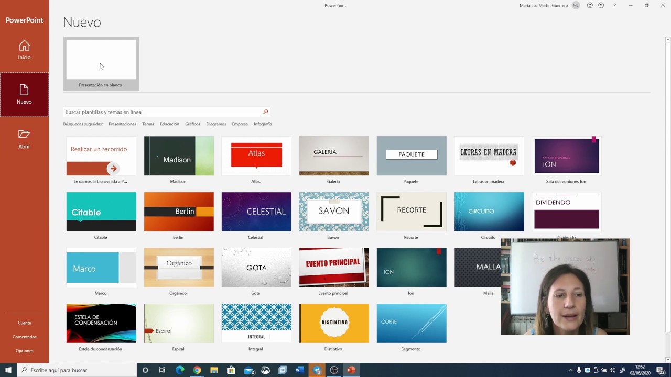Open Microsoft Store from the taskbar
The width and height of the screenshot is (671, 377).
click(231, 370)
